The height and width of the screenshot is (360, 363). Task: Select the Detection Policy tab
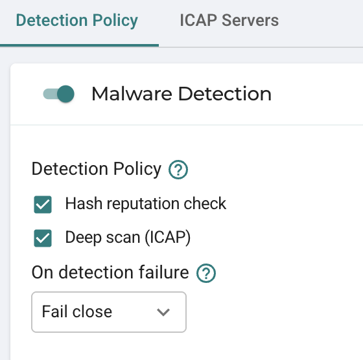click(x=77, y=21)
